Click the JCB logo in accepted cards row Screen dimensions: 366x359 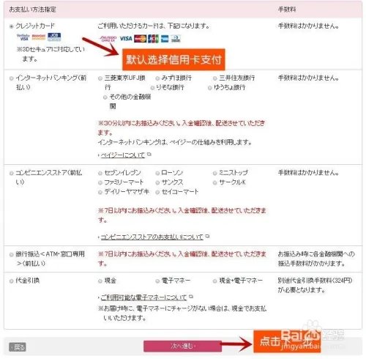coord(153,38)
